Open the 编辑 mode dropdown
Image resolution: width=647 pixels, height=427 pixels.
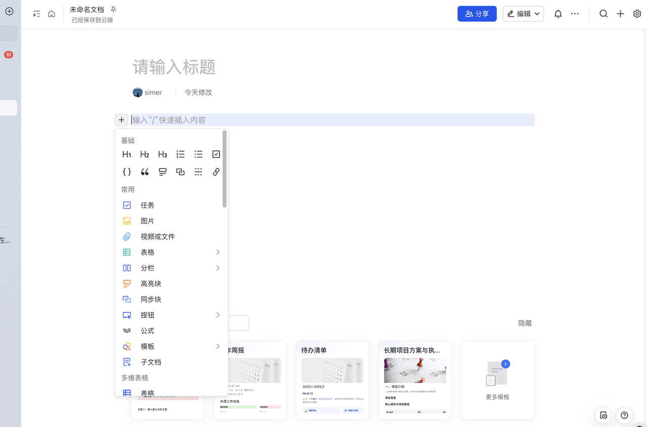coord(523,14)
